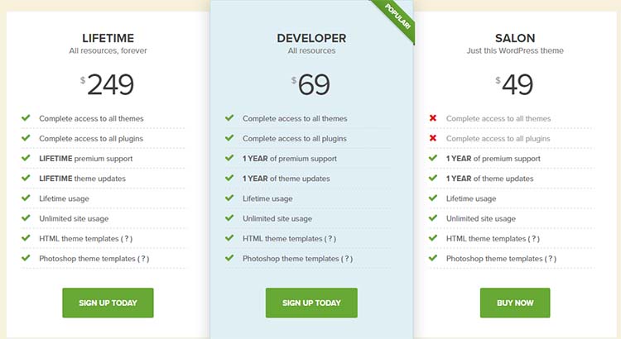This screenshot has height=339, width=621.
Task: Click checkmark beside Developer '1 YEAR of premium support'
Action: [229, 158]
